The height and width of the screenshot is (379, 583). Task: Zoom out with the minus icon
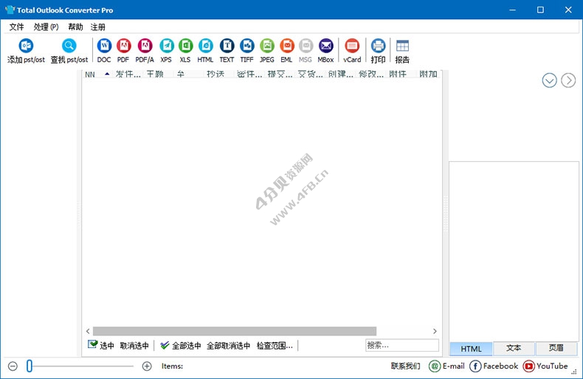[x=13, y=366]
